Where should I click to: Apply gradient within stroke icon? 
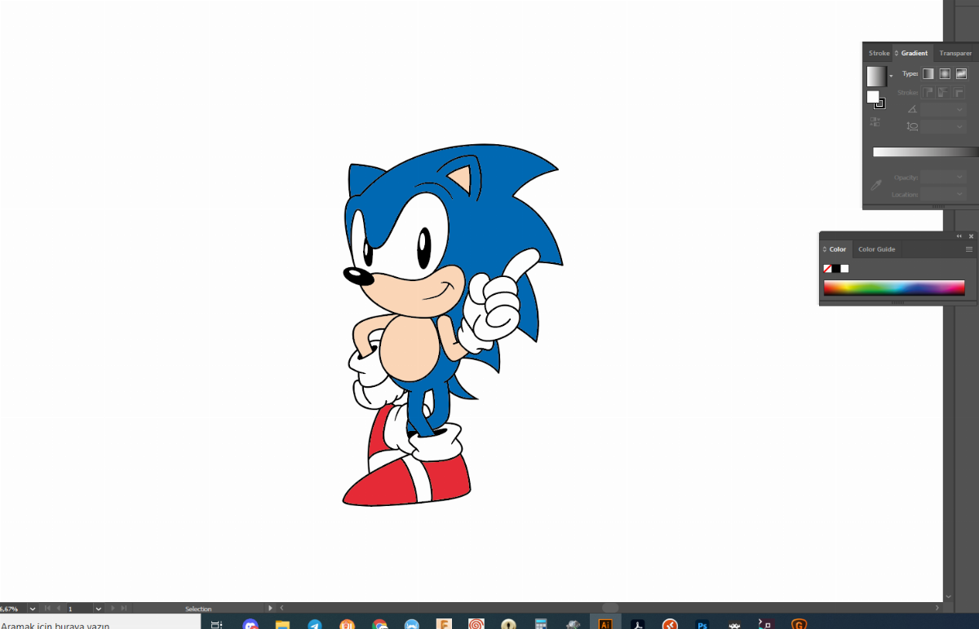(928, 93)
